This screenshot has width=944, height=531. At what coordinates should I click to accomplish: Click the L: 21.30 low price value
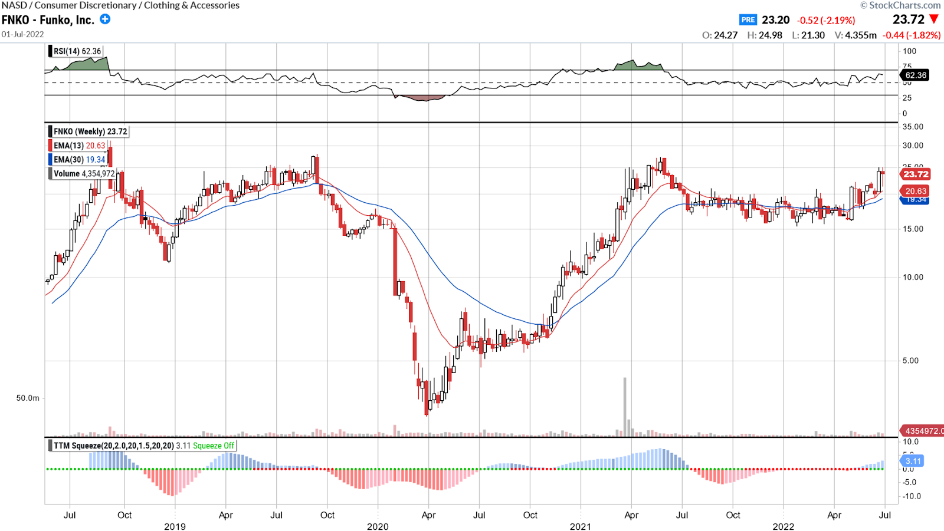808,35
